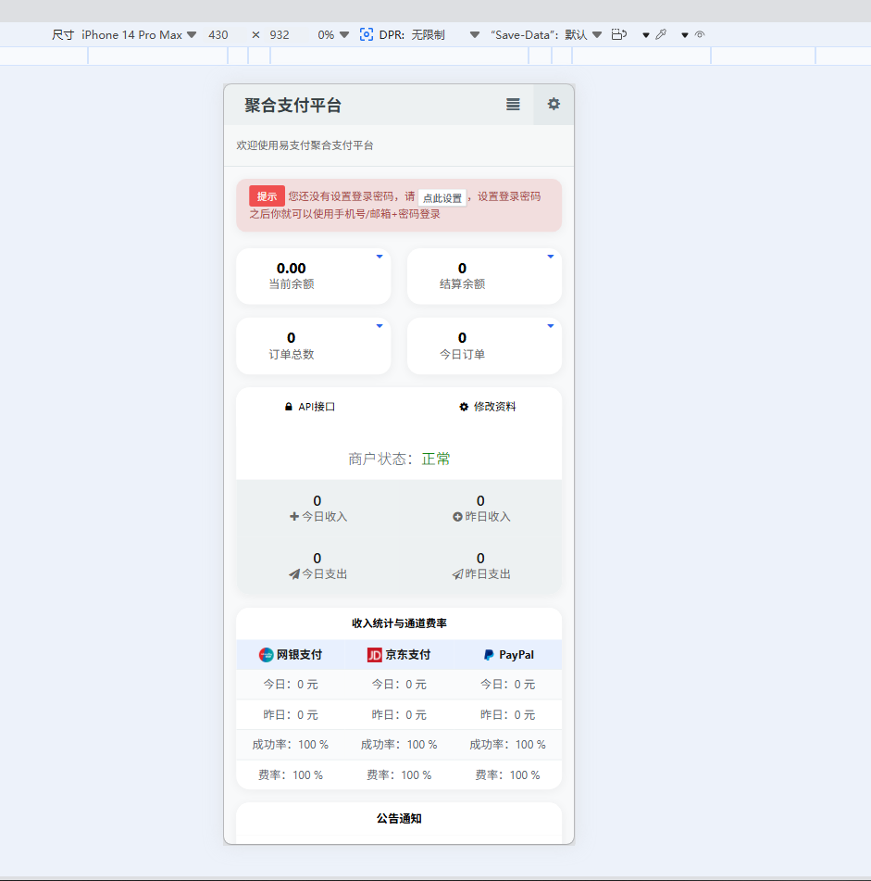Click the 公告通知 heading
871x881 pixels.
pos(399,819)
